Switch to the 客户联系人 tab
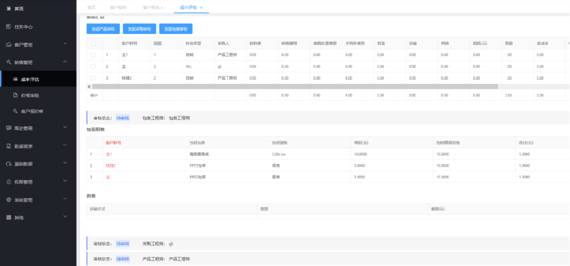 (153, 7)
